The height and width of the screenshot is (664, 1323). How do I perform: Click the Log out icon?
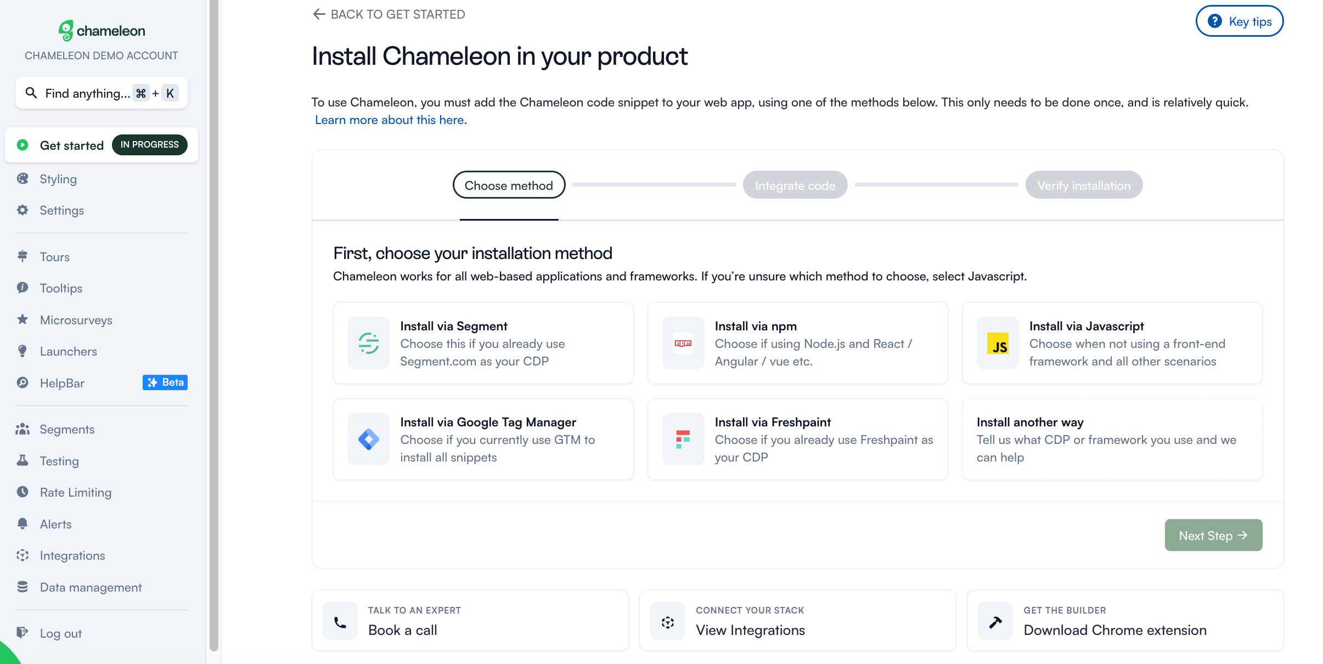click(x=22, y=633)
